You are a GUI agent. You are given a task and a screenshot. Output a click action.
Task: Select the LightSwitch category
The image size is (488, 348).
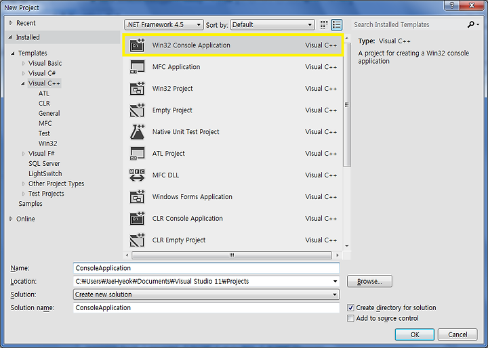45,173
